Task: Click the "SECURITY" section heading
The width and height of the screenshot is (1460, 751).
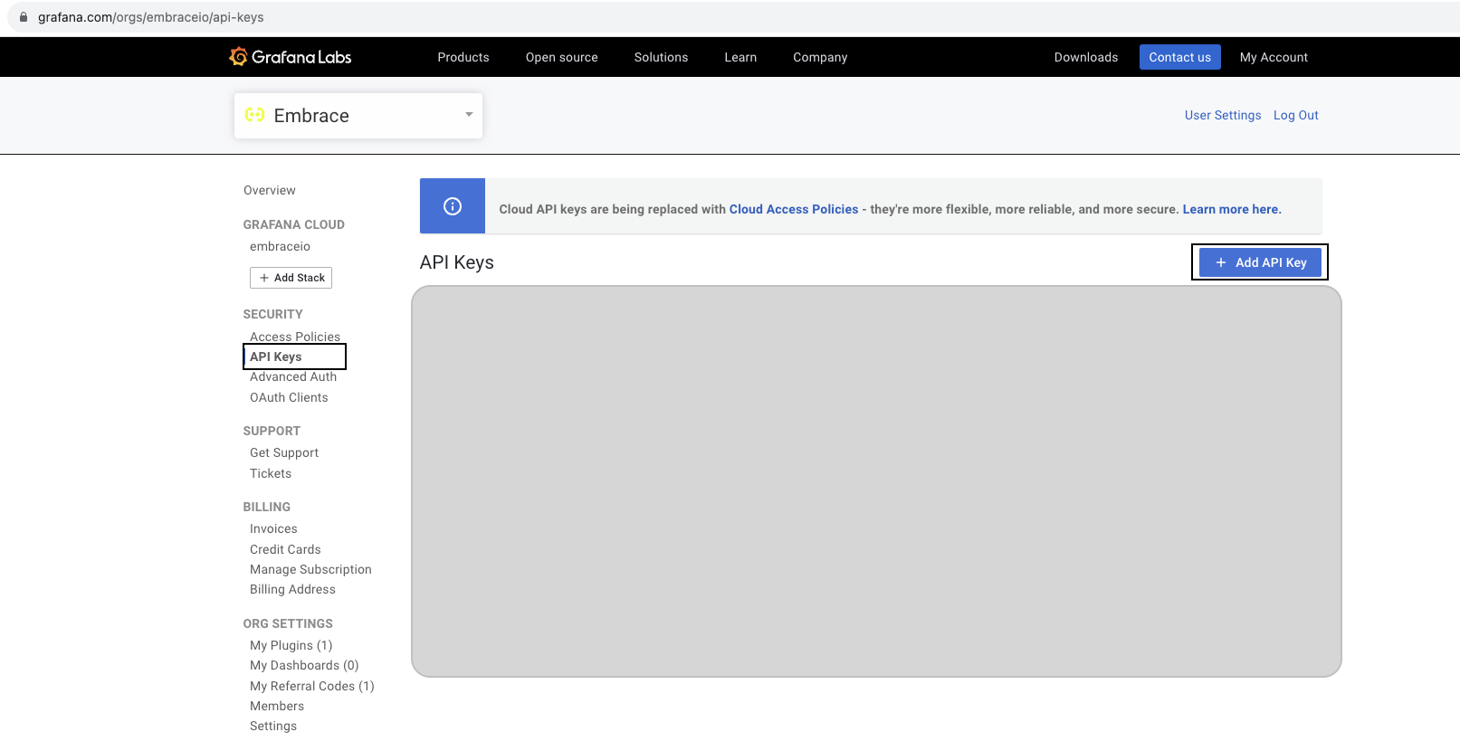Action: tap(272, 314)
